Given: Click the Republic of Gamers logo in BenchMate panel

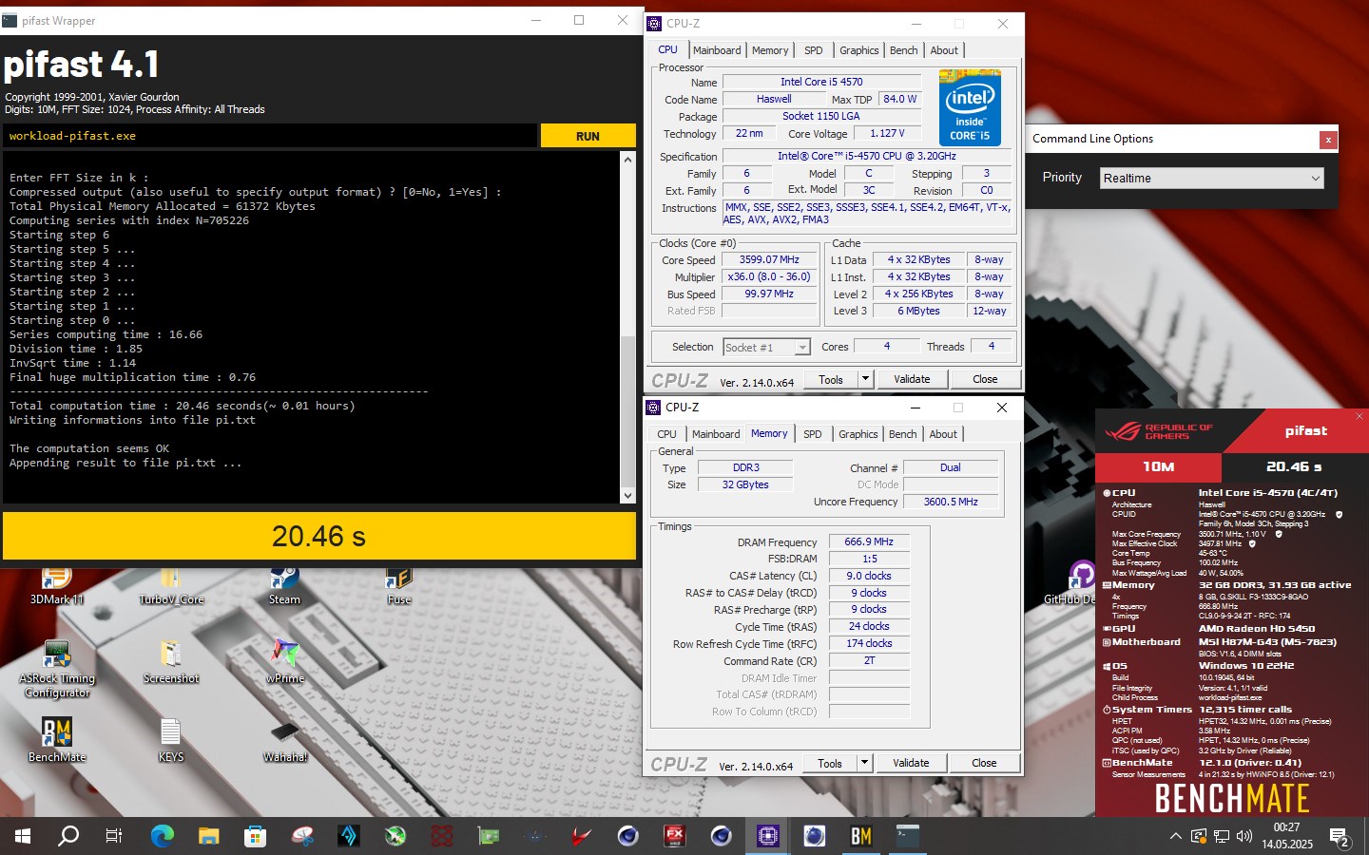Looking at the screenshot, I should point(1159,431).
